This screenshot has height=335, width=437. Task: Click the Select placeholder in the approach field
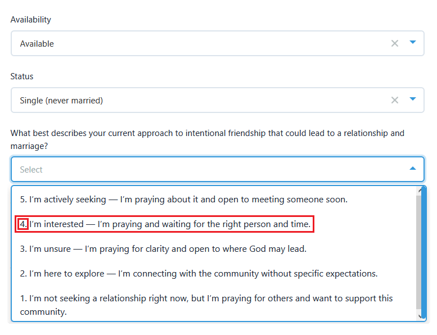click(x=31, y=170)
